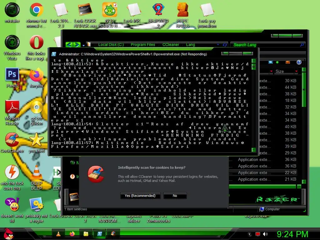The image size is (320, 240).
Task: Switch to PowerShell from the taskbar
Action: pyautogui.click(x=100, y=234)
